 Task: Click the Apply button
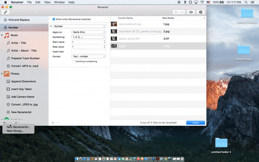196,123
